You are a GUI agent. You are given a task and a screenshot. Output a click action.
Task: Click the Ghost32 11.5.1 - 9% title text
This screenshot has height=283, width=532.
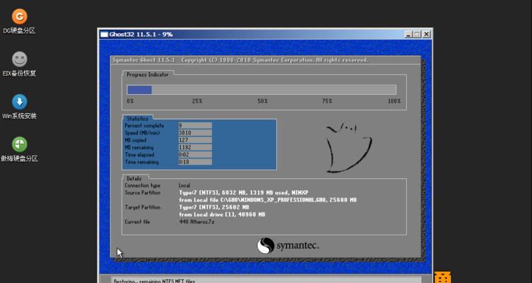click(x=141, y=34)
